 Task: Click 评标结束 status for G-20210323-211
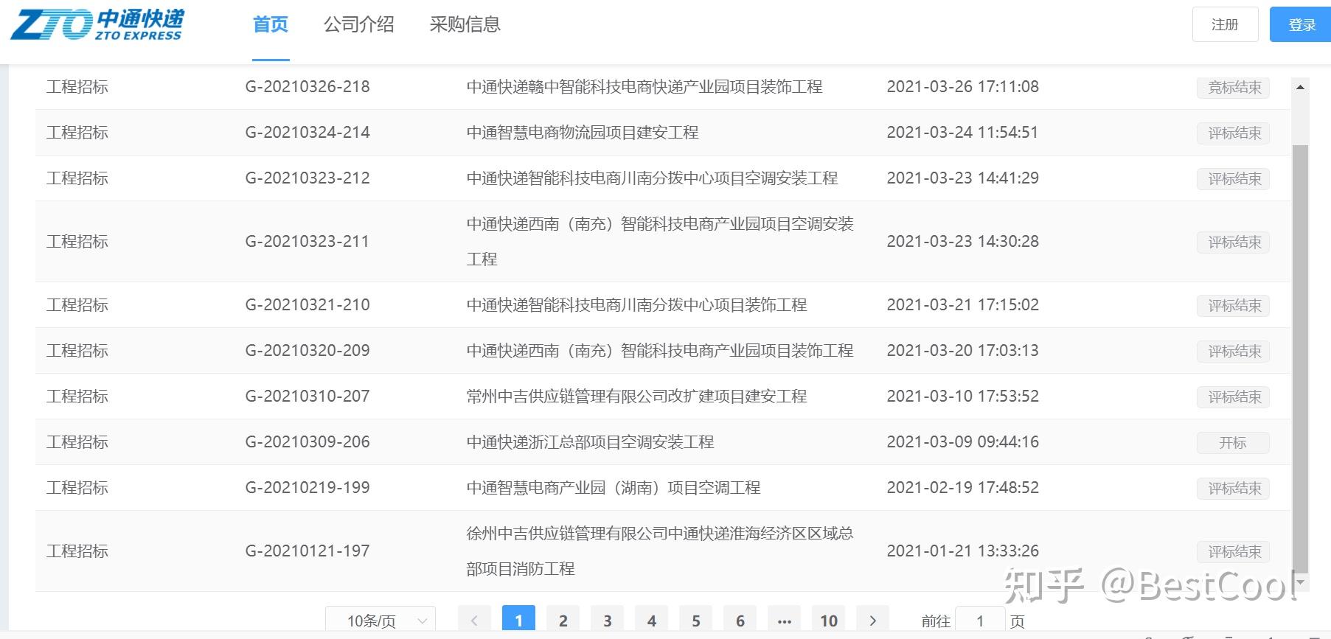[1233, 242]
